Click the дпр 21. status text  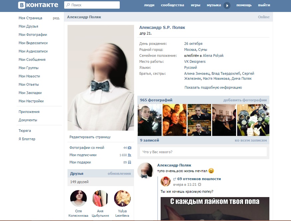point(146,34)
